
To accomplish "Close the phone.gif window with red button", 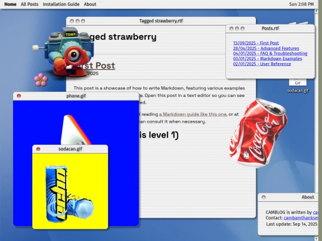I will [x=19, y=96].
